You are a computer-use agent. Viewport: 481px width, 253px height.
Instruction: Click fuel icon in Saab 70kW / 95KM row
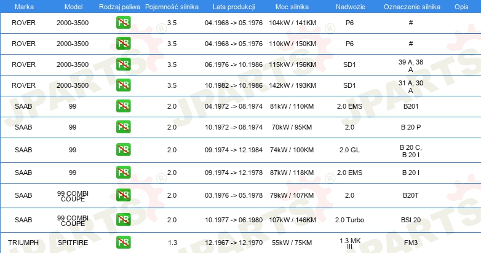(123, 126)
